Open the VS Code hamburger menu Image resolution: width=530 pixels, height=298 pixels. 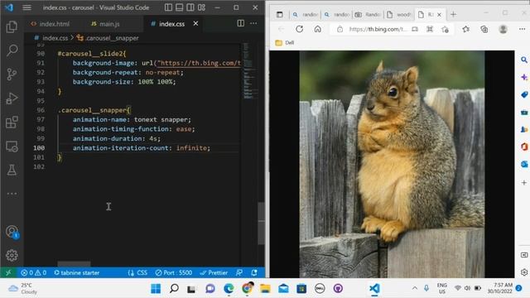[27, 7]
